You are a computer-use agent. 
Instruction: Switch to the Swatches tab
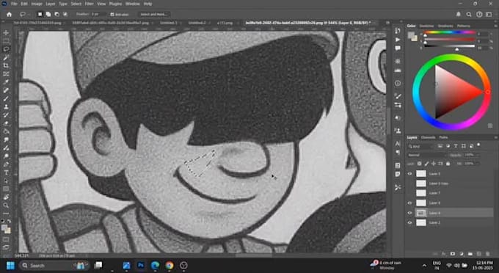[426, 26]
